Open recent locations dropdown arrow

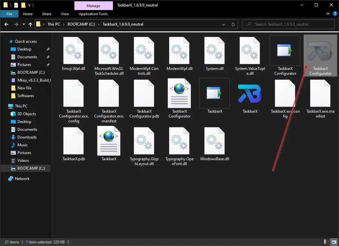(x=24, y=24)
